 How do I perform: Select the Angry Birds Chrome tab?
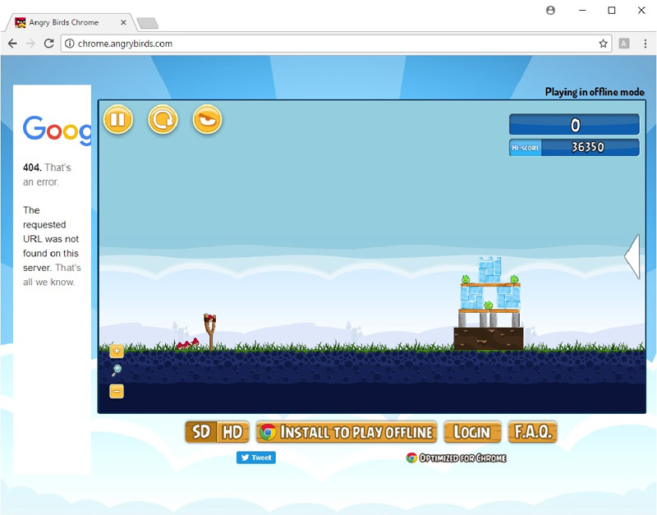[70, 23]
